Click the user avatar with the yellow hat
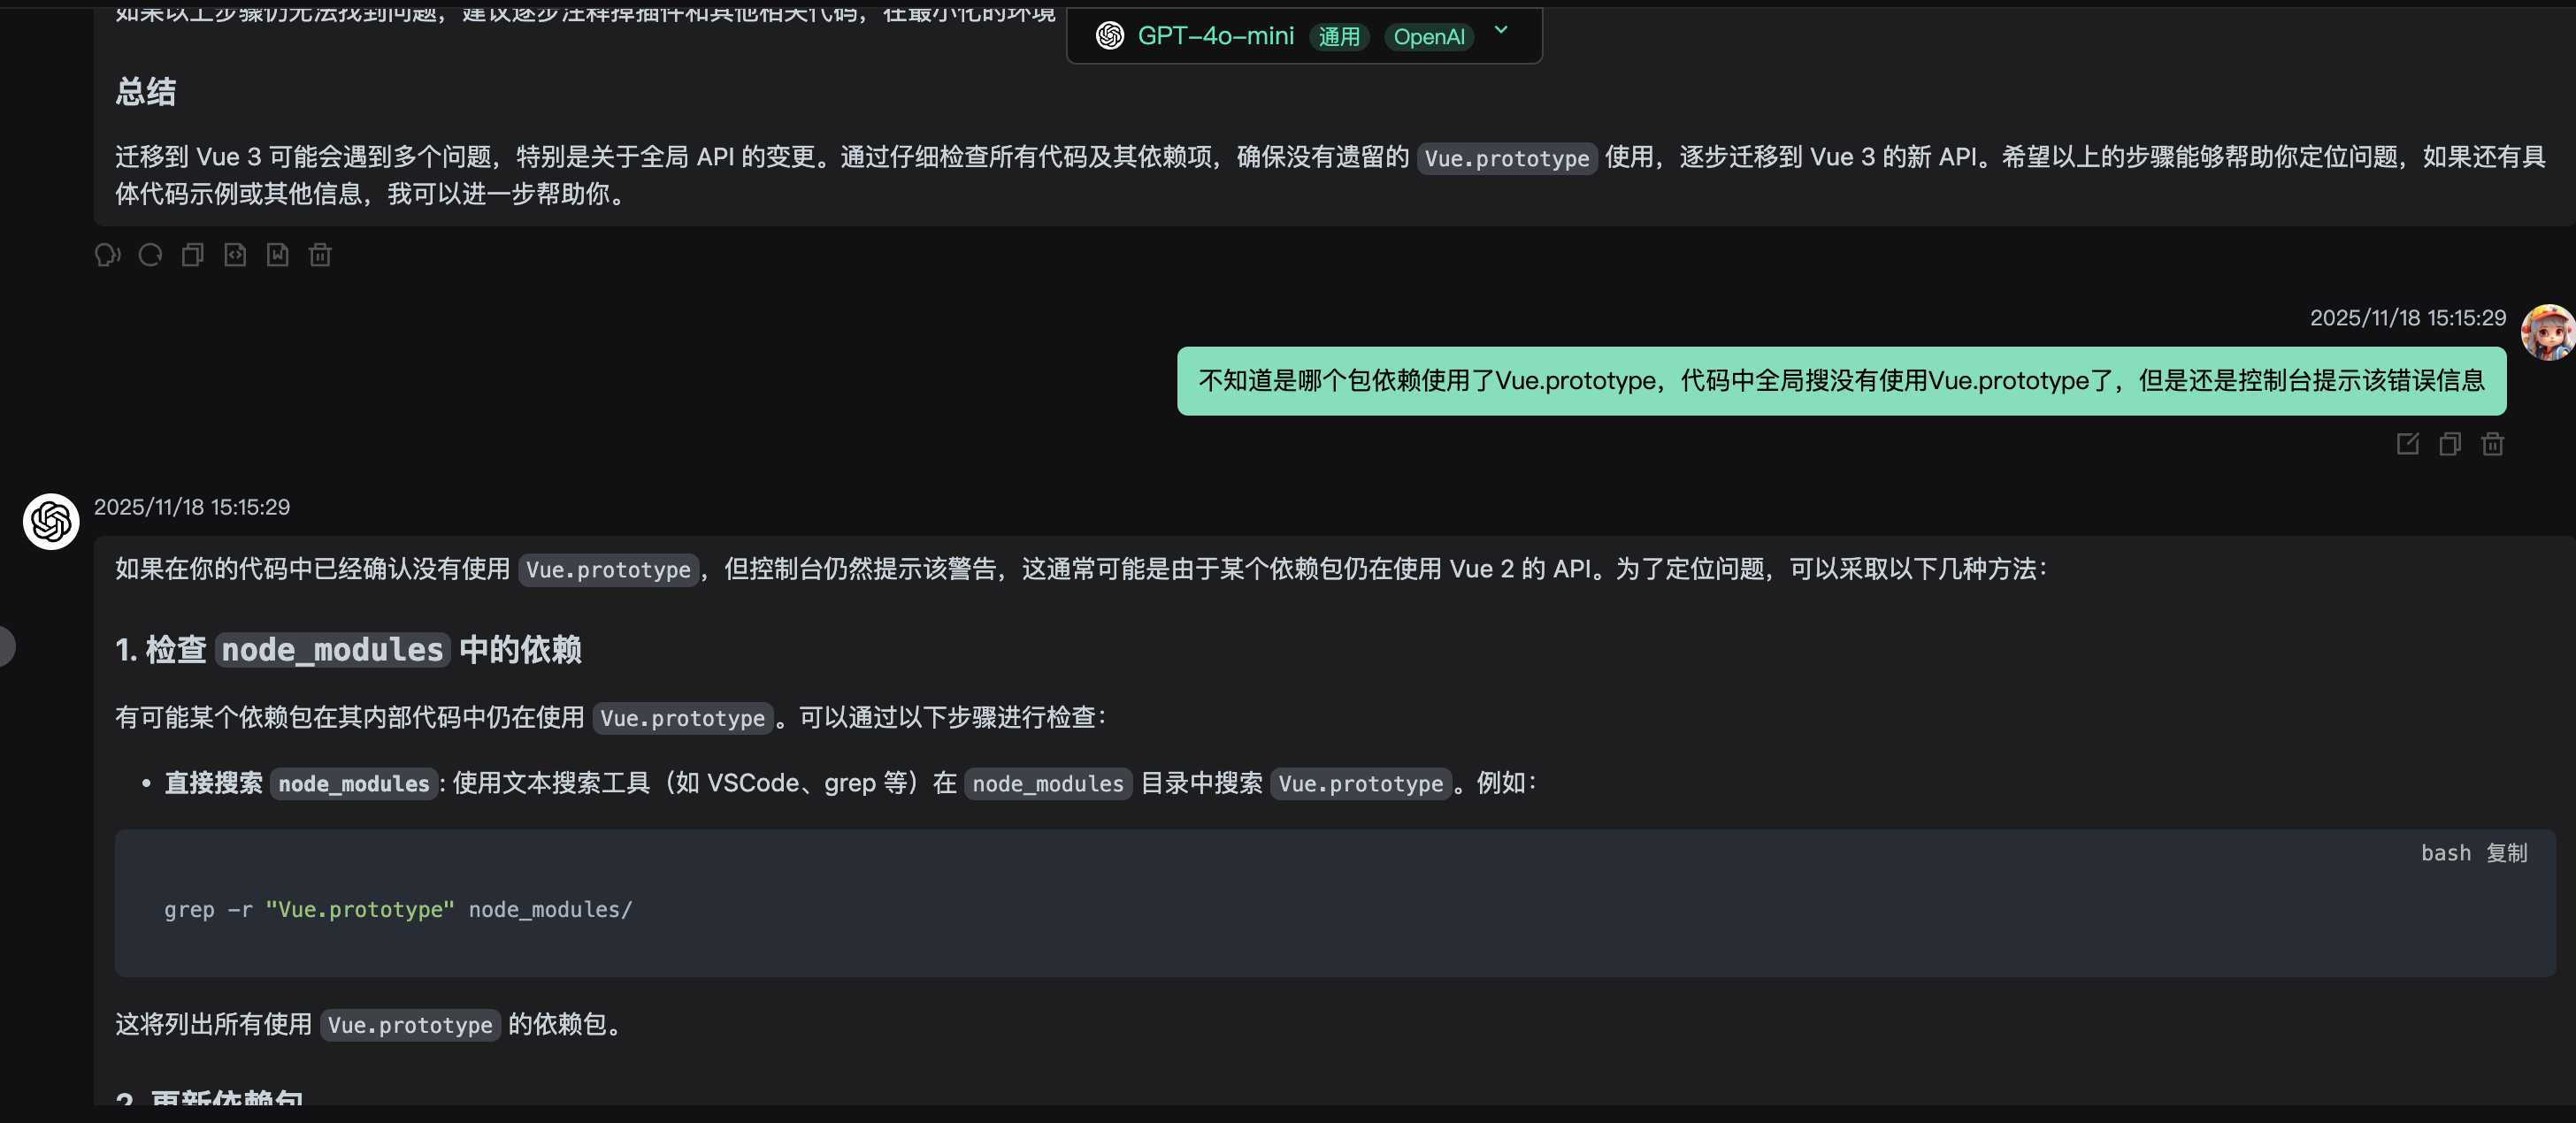 (x=2548, y=333)
